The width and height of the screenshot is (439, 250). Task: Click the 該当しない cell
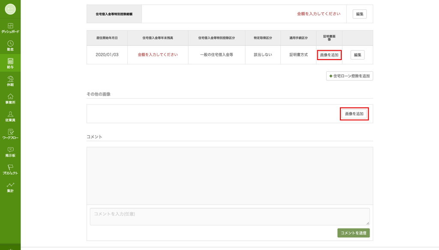pos(263,54)
